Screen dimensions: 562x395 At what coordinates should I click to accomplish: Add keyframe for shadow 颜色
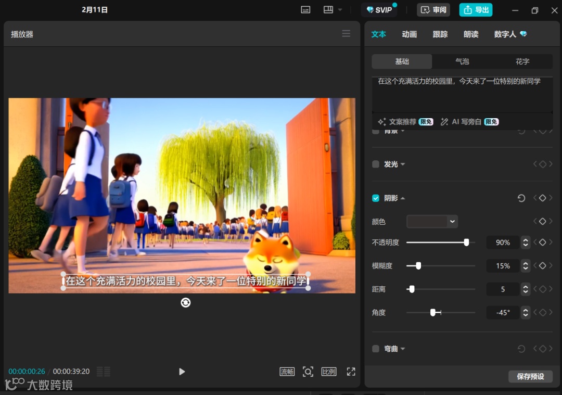[543, 222]
